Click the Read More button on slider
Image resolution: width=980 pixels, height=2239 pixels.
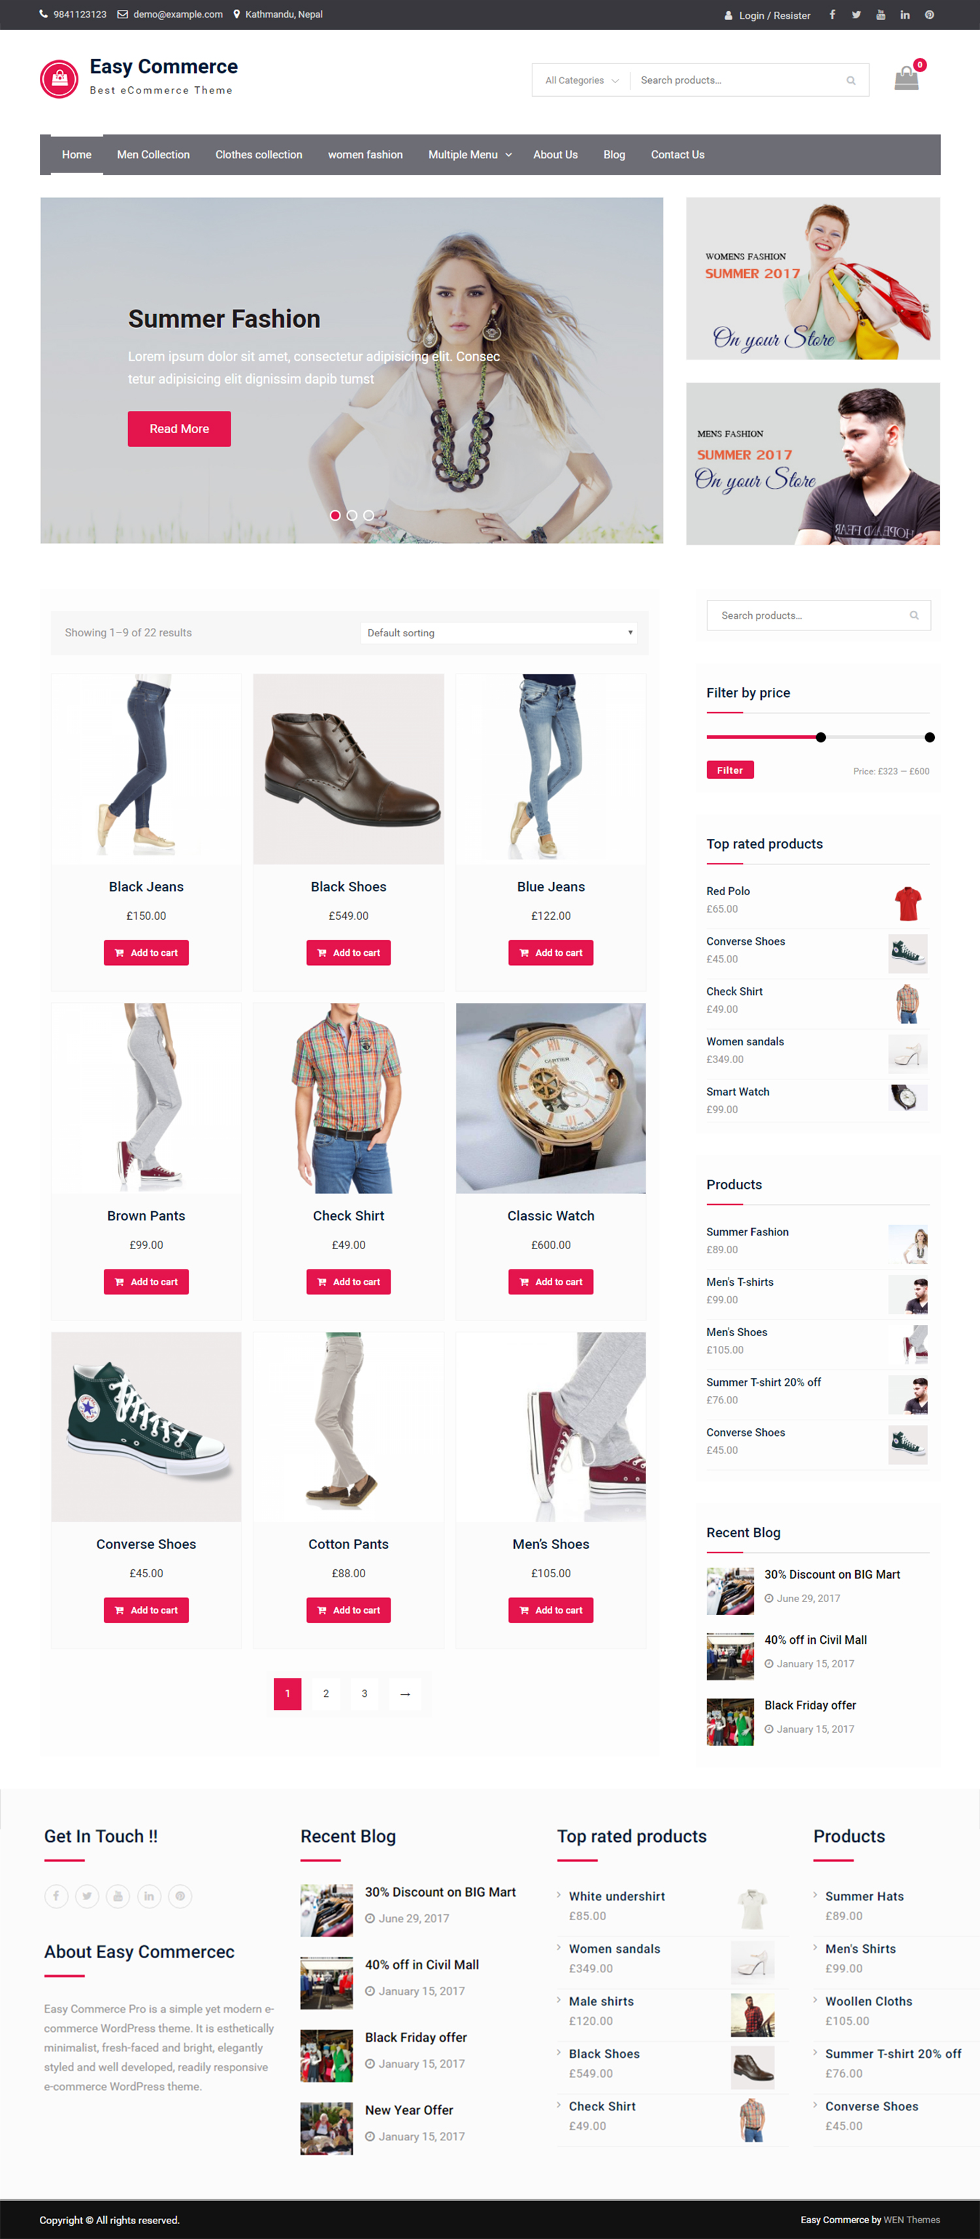pyautogui.click(x=179, y=429)
